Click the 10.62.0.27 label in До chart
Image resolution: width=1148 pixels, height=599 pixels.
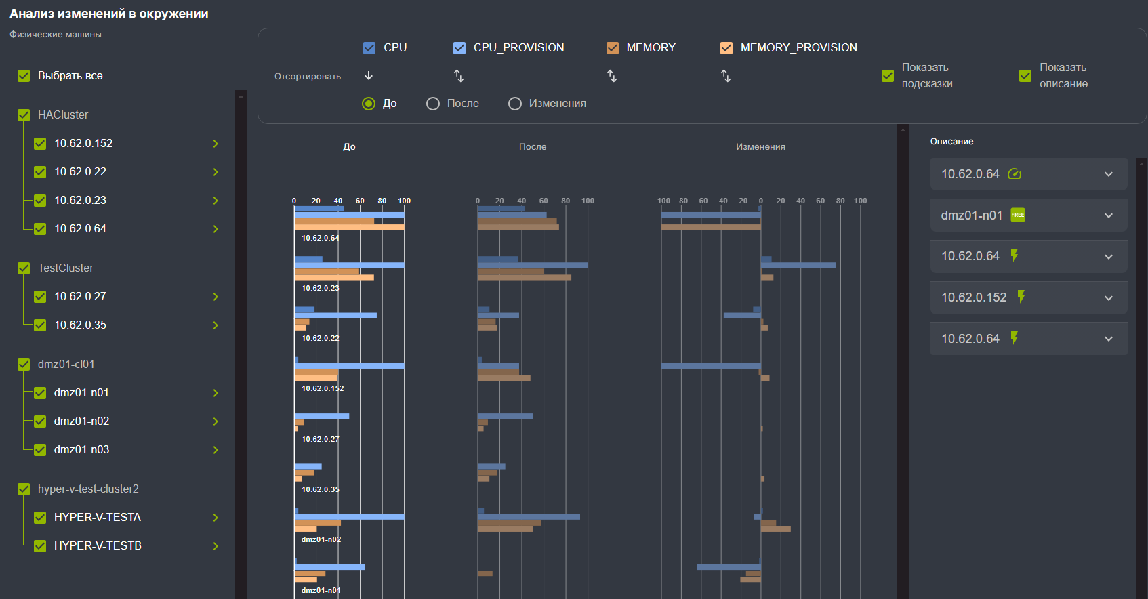pyautogui.click(x=321, y=439)
